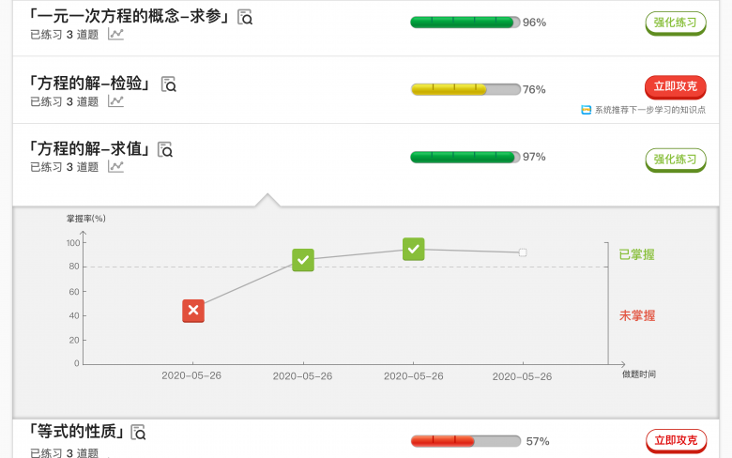Click 强化练习 button for 方程的解-求值

676,160
